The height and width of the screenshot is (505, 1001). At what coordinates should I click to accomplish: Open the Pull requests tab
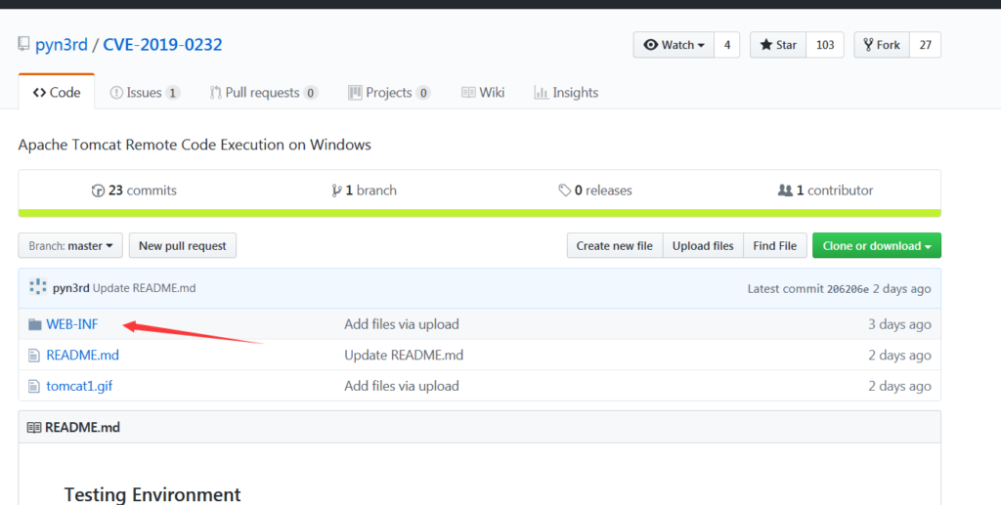264,93
